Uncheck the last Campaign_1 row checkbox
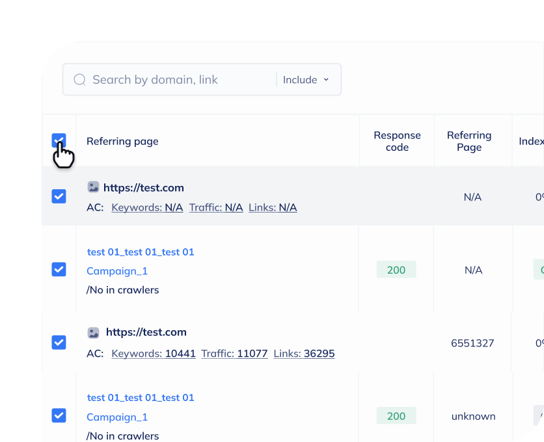 click(x=59, y=415)
